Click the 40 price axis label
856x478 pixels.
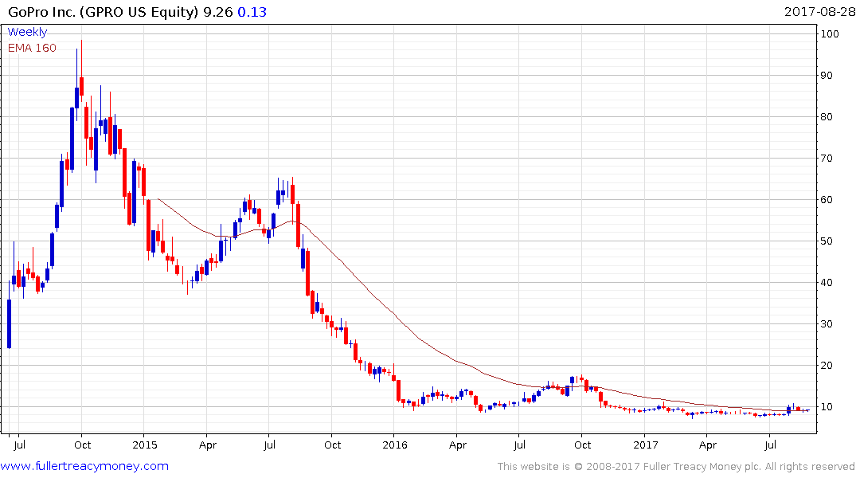point(827,283)
